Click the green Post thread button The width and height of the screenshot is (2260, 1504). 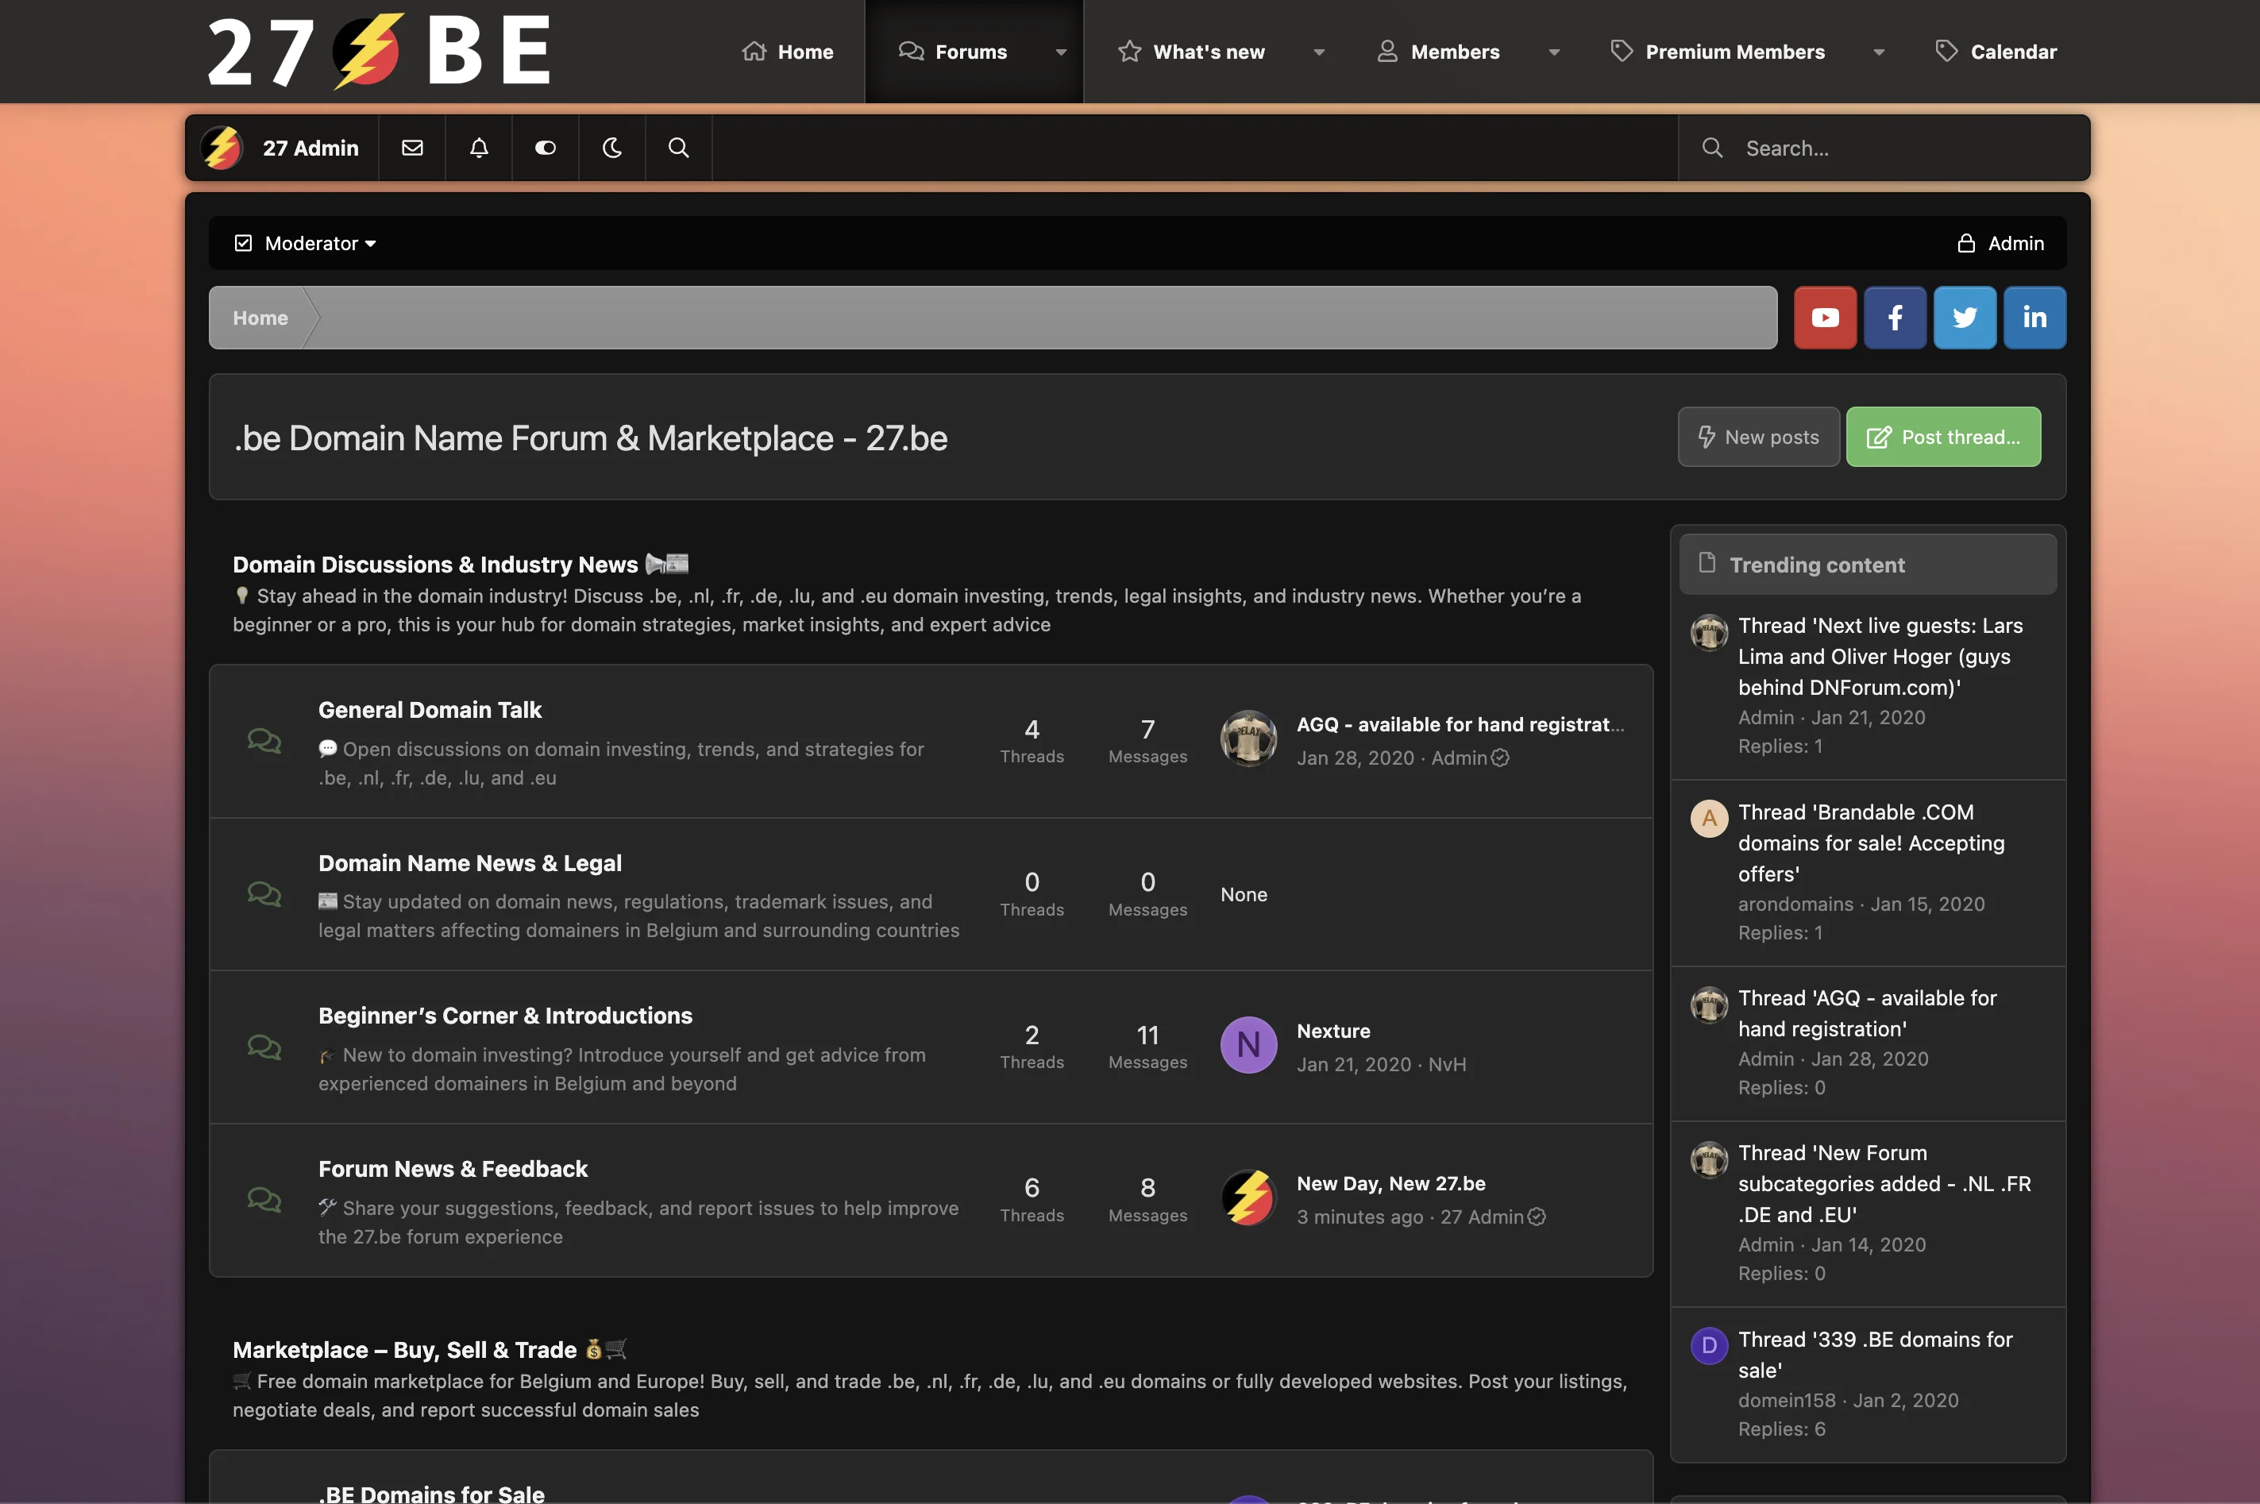pos(1943,437)
